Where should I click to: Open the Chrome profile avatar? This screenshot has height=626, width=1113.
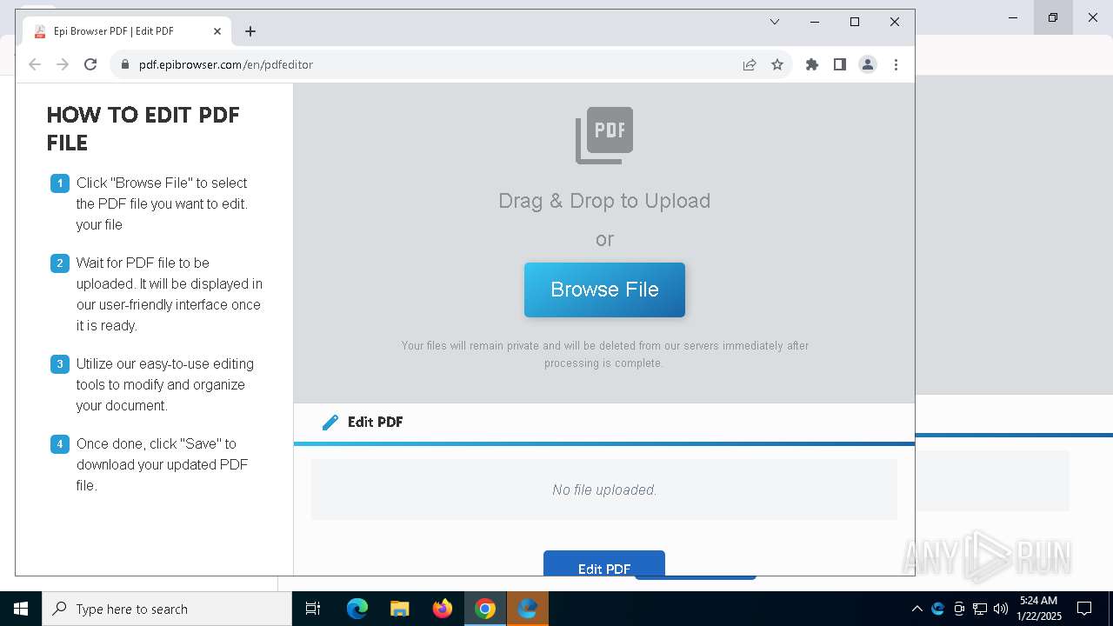[x=868, y=64]
